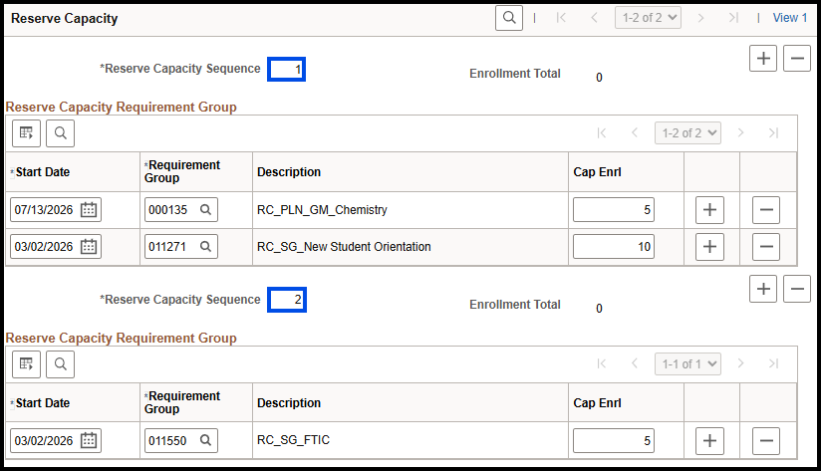821x471 pixels.
Task: Look up requirement group 000135
Action: pos(206,210)
